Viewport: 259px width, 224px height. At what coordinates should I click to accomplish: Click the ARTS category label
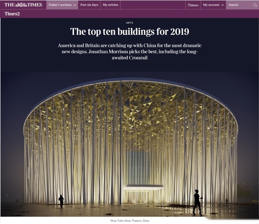pyautogui.click(x=129, y=23)
